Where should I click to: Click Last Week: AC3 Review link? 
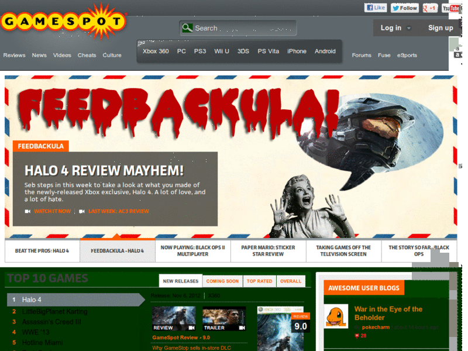coord(119,211)
